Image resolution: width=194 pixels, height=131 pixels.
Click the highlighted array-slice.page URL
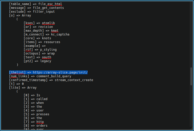(60, 72)
